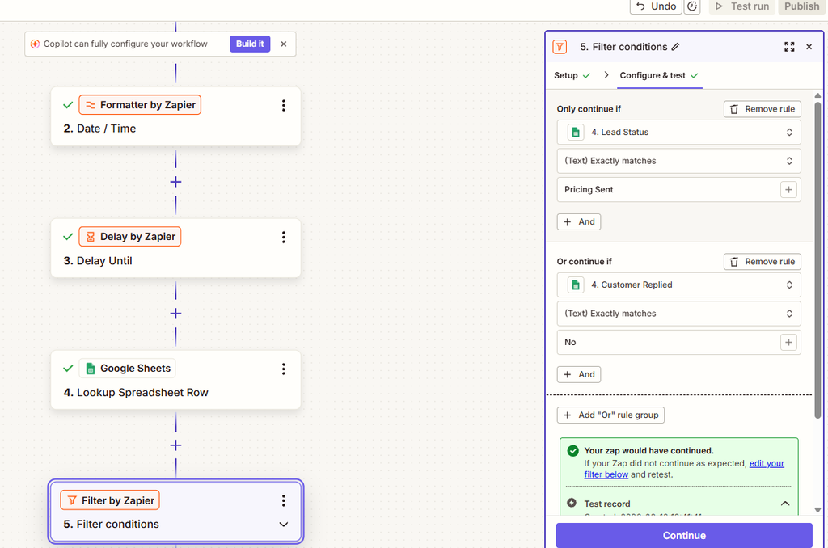Open the Filter by Zapier step menu dots

coord(284,500)
